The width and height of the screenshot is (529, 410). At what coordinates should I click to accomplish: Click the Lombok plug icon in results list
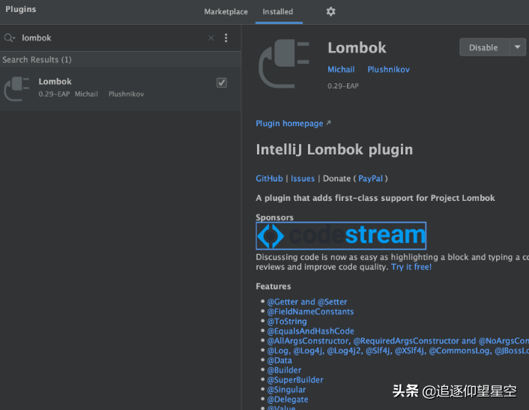point(16,88)
